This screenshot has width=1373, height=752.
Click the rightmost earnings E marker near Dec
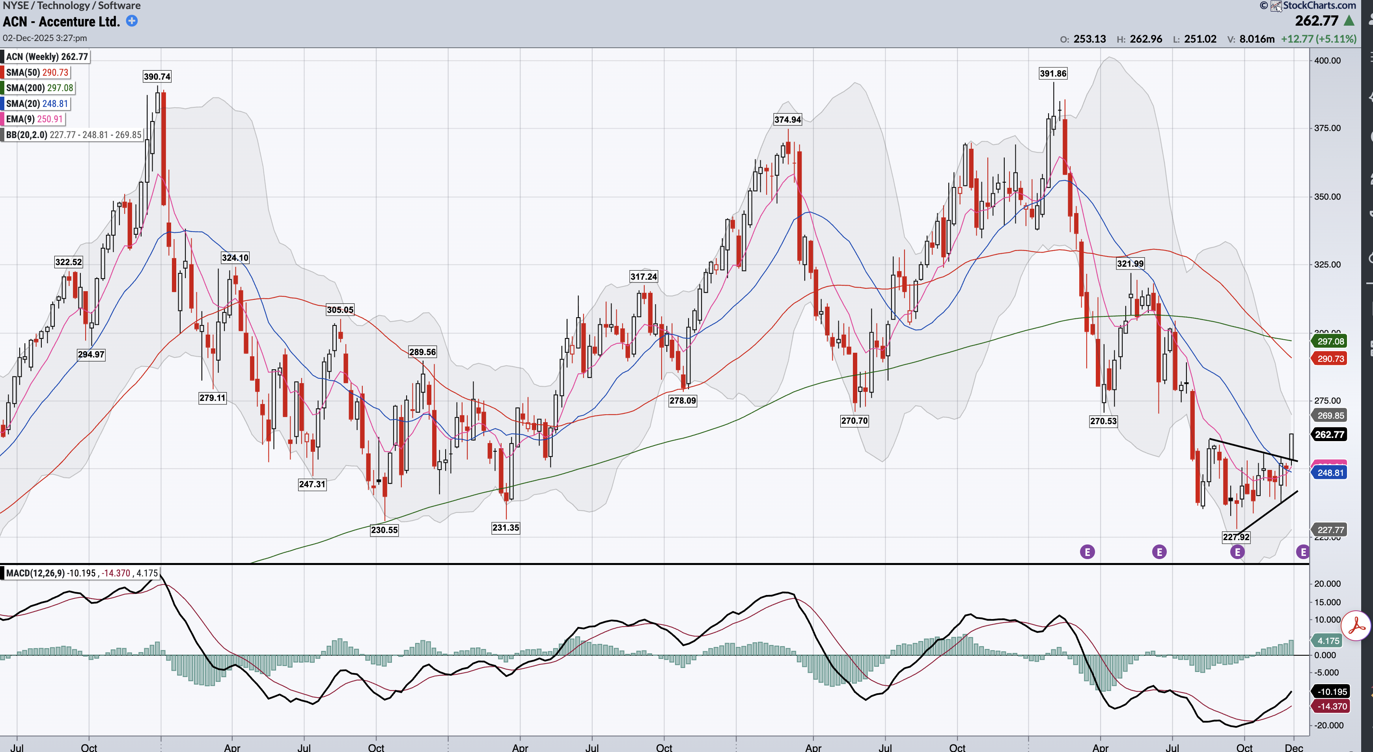pos(1303,552)
